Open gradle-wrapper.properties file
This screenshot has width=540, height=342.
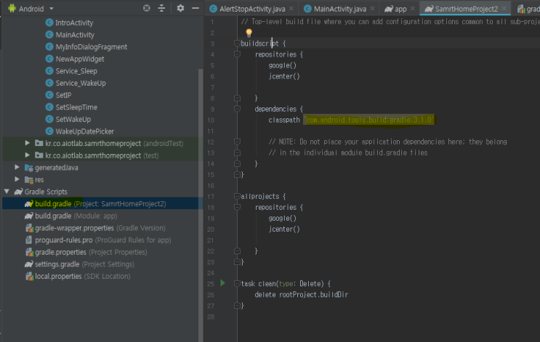tap(100, 228)
